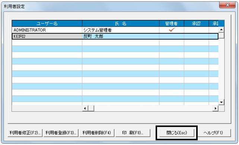The width and height of the screenshot is (239, 145).
Task: Toggle 管理者 cell for KEIRI2 row
Action: pos(172,36)
